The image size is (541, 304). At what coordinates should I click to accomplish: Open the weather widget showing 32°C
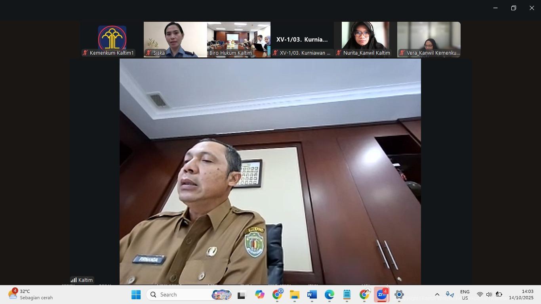(x=31, y=294)
